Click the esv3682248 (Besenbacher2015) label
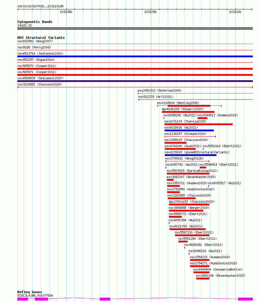 click(x=221, y=276)
